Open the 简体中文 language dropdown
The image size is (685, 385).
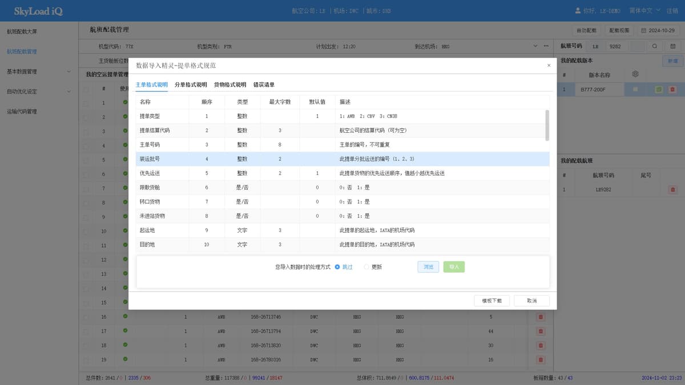click(644, 10)
